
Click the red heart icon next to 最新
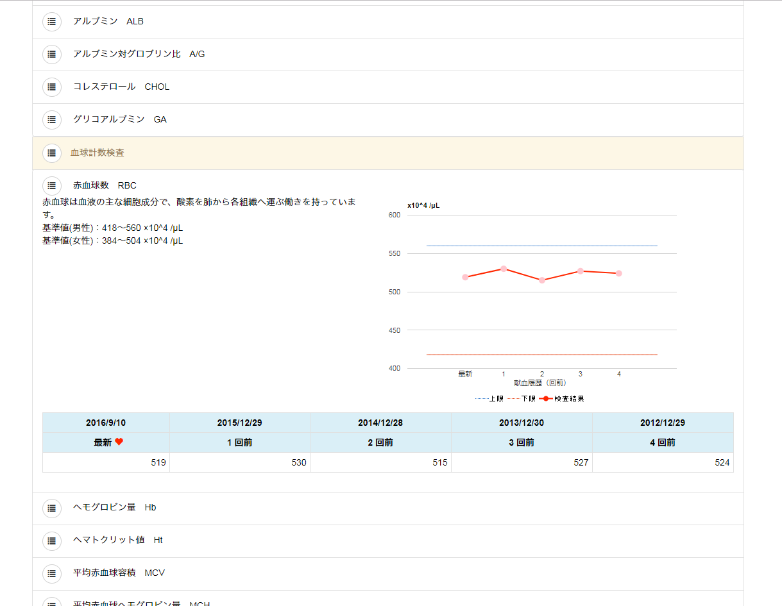point(119,442)
